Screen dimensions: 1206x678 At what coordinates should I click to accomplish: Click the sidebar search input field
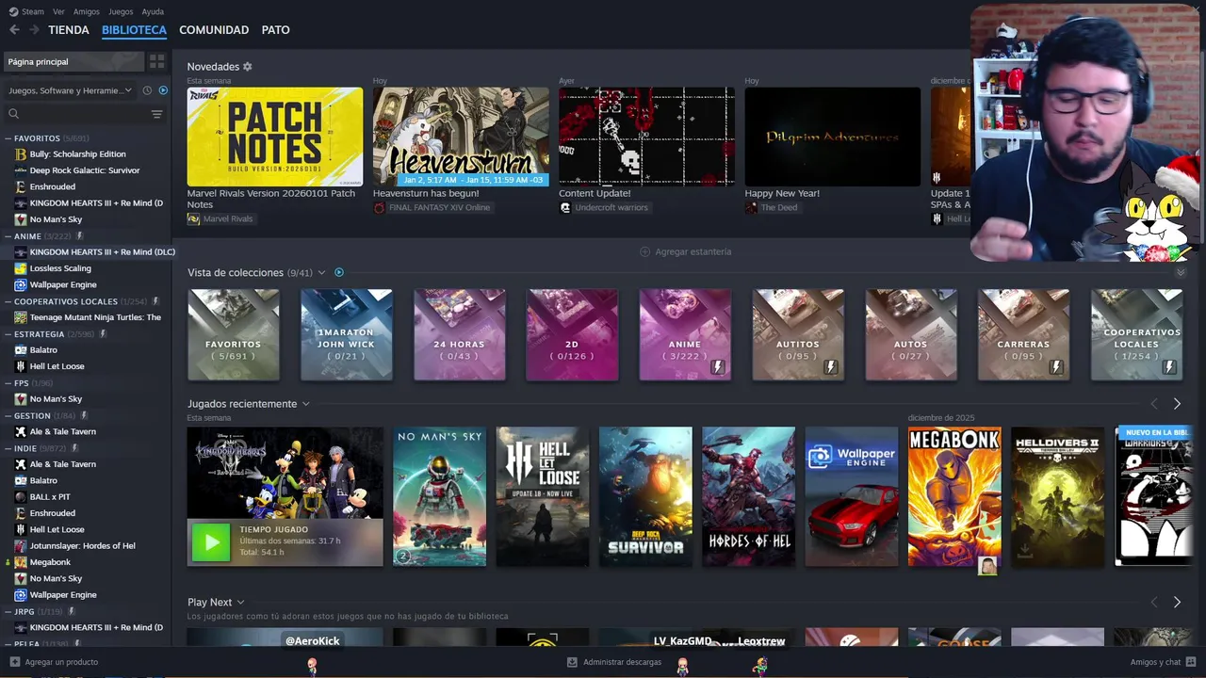[x=83, y=114]
